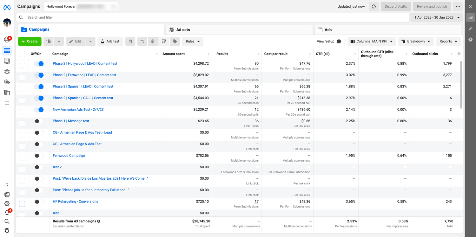Click the green Create button
This screenshot has height=237, width=476.
click(30, 41)
